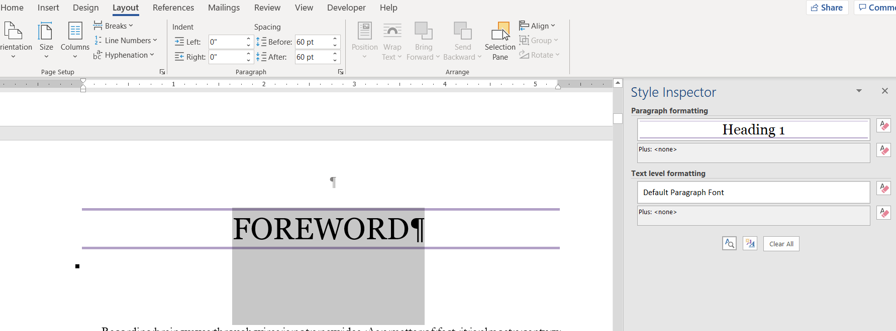The image size is (896, 331).
Task: Expand the Hyphenation dropdown
Action: tap(124, 55)
